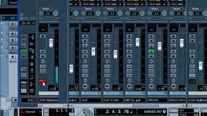Mute track 1 in the track list
The image size is (207, 116).
click(x=13, y=24)
